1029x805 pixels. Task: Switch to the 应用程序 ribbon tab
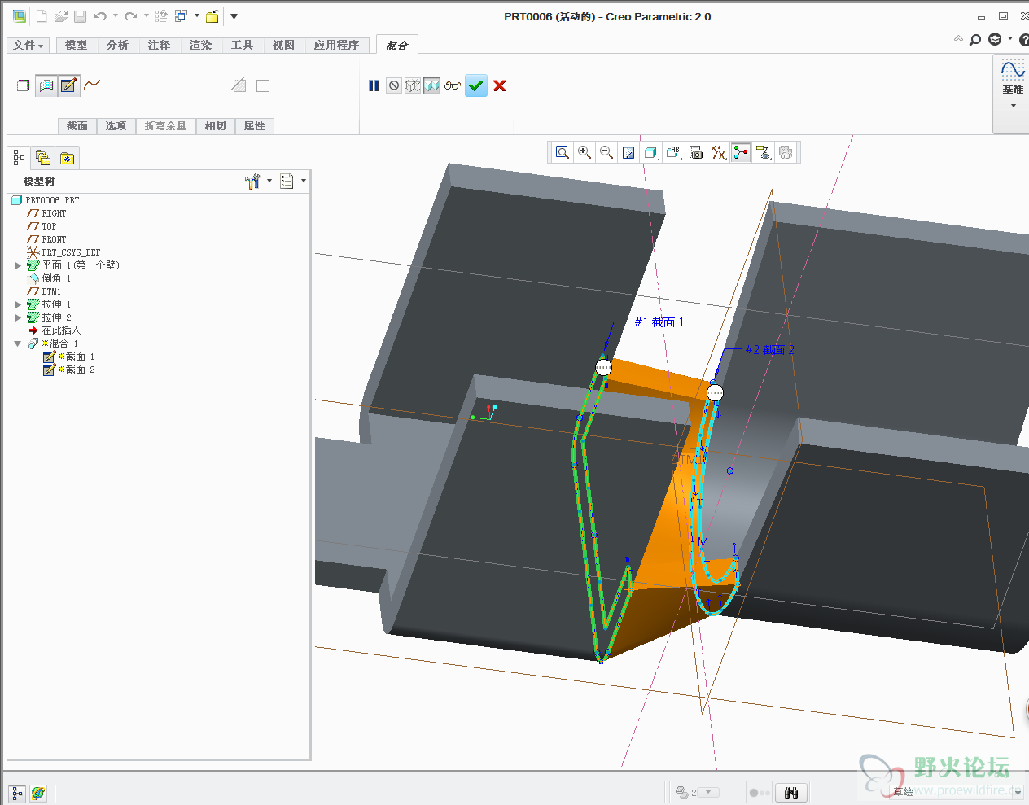point(336,46)
